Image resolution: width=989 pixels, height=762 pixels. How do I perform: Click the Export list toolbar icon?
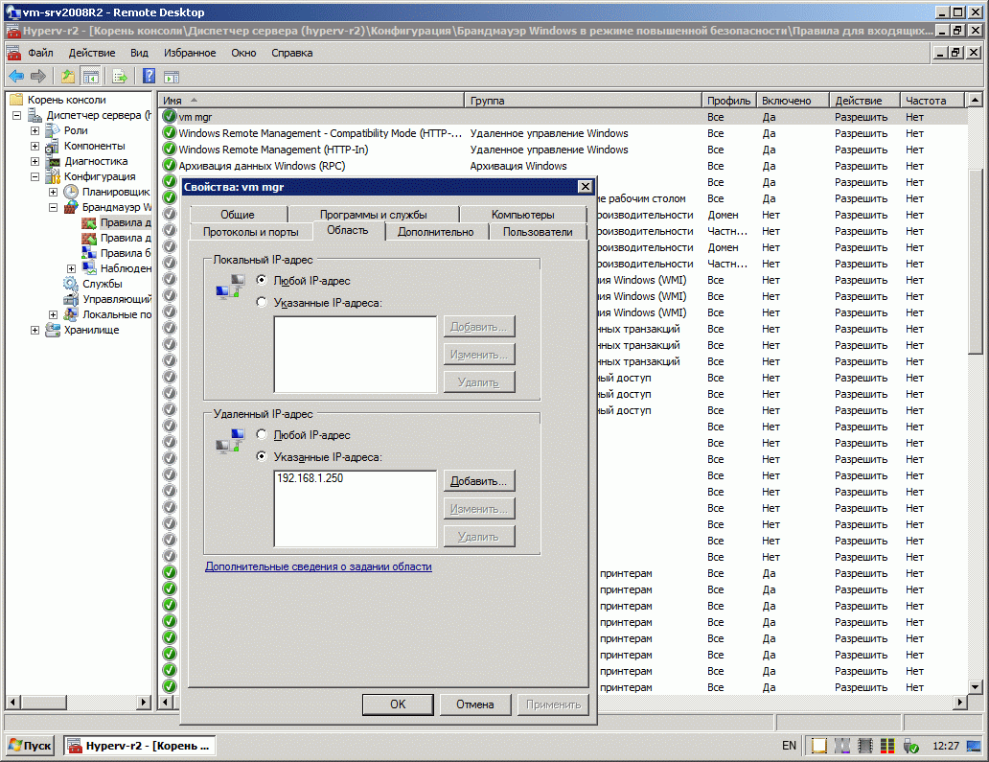coord(120,77)
